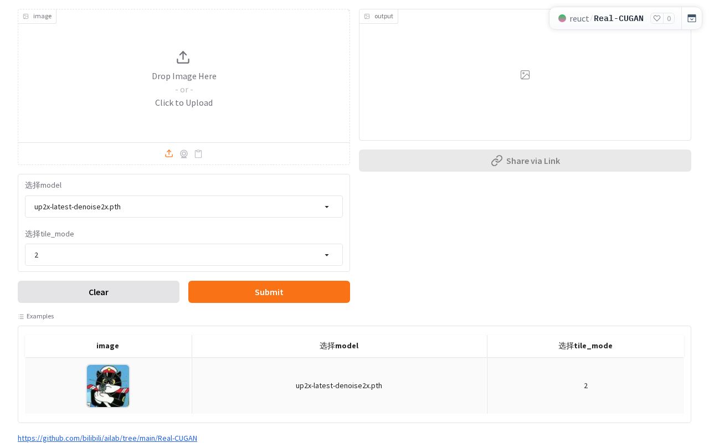This screenshot has width=709, height=443.
Task: Switch to the webcam source icon
Action: (x=184, y=154)
